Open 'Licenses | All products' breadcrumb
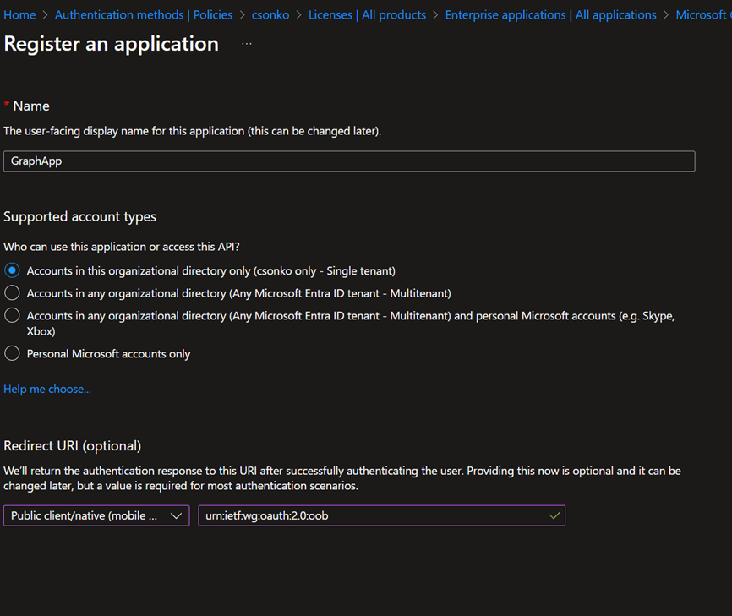Screen dimensions: 732x616 367,14
